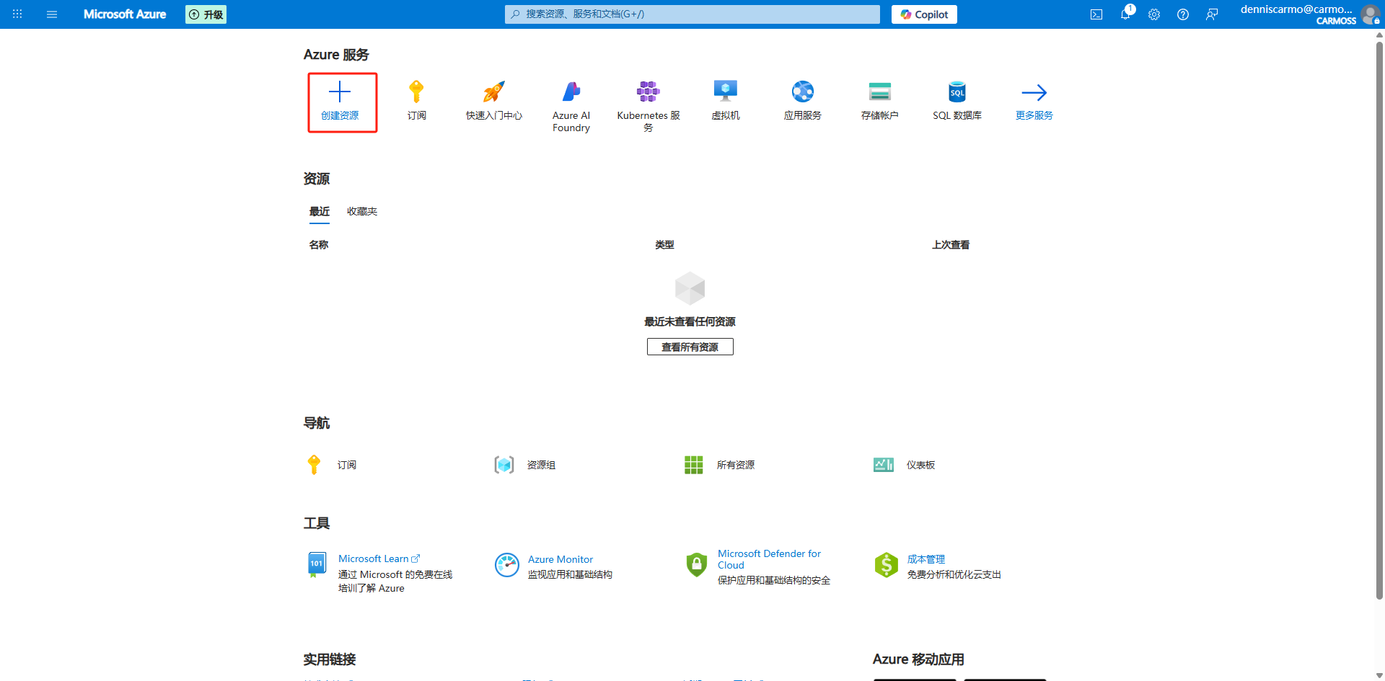Open the Microsoft Learn link
Screen dimensions: 1385x681
(374, 558)
